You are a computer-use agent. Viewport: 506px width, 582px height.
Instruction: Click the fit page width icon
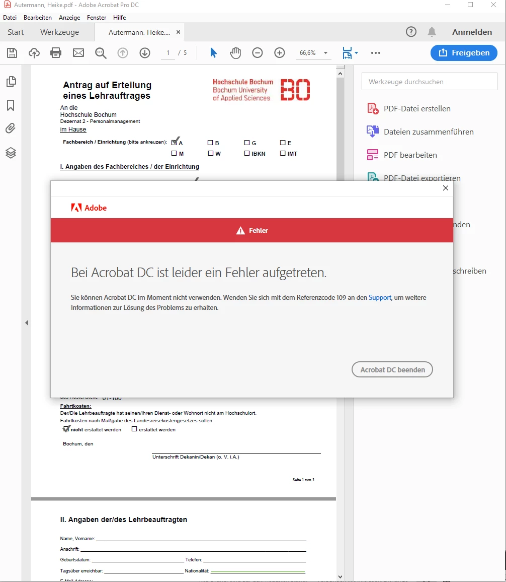(x=347, y=53)
